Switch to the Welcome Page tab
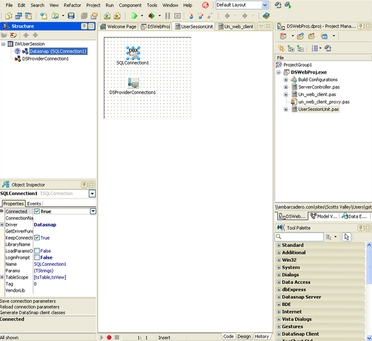Screen dimensions: 372x341 (118, 27)
